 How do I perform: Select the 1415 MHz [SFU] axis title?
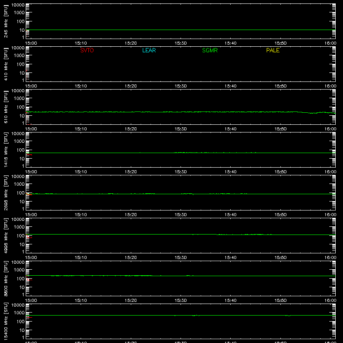click(6, 150)
